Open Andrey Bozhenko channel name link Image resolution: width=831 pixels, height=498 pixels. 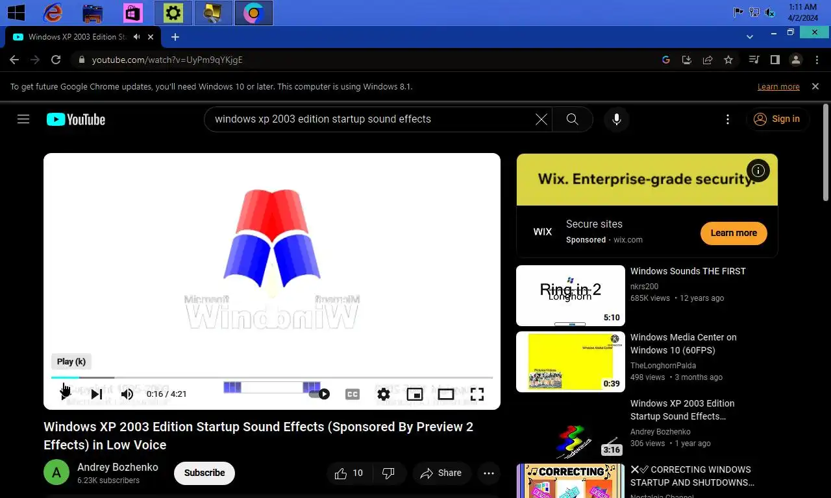pyautogui.click(x=118, y=467)
